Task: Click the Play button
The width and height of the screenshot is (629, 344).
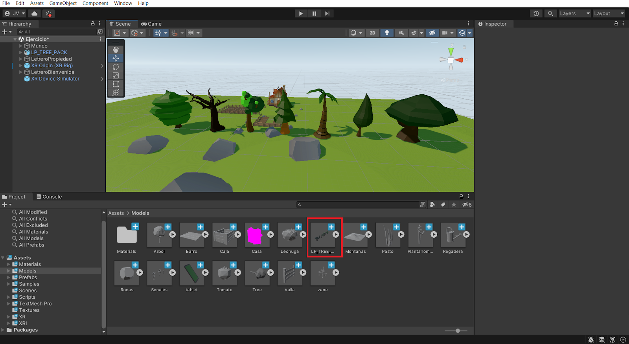Action: coord(301,13)
